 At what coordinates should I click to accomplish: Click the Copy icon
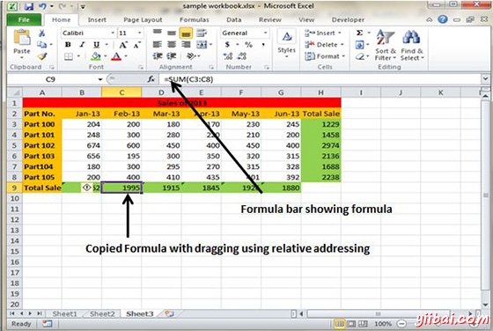[x=41, y=44]
